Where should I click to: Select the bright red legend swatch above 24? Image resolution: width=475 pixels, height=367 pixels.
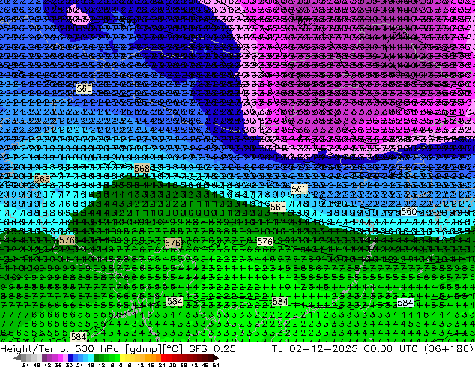163,357
